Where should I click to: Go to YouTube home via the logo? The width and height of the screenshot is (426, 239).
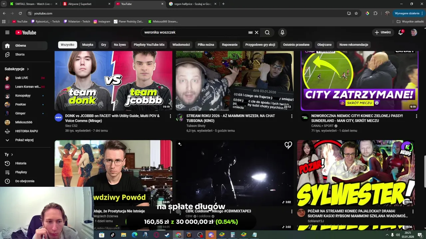point(26,33)
